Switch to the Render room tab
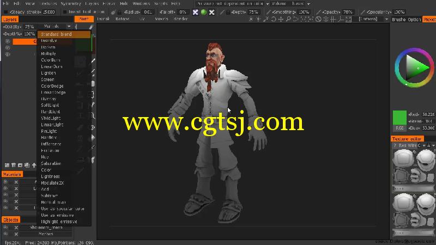 click(180, 19)
